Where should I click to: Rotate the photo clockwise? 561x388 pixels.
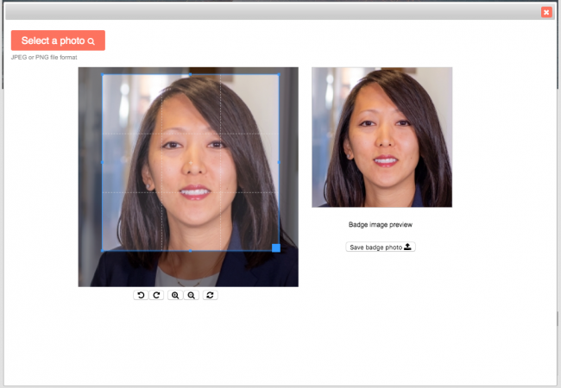[x=156, y=295]
